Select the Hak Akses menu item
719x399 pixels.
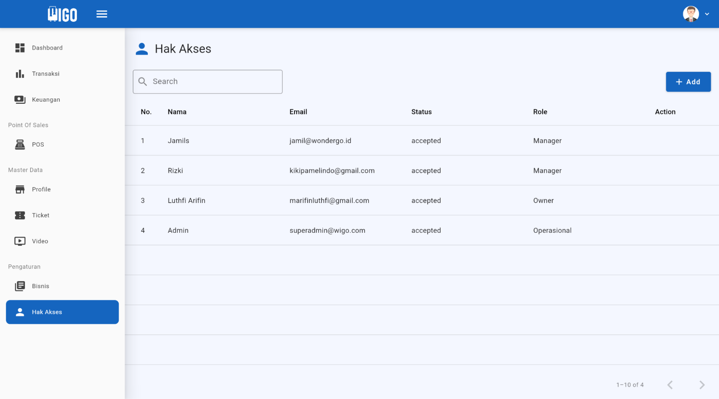[x=62, y=312]
